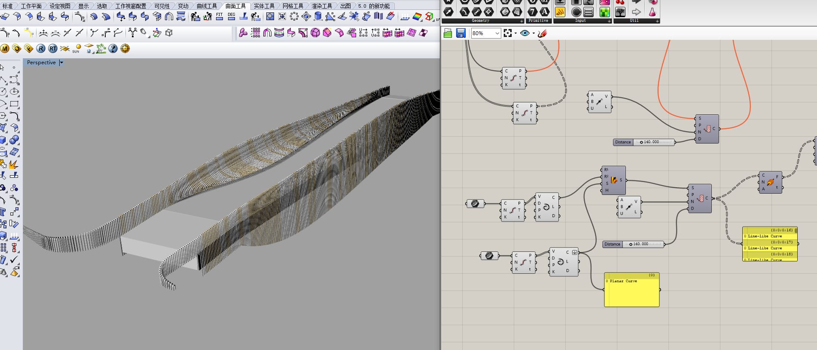Viewport: 817px width, 350px height.
Task: Click the R1 R2 S H sweep component
Action: coord(613,180)
